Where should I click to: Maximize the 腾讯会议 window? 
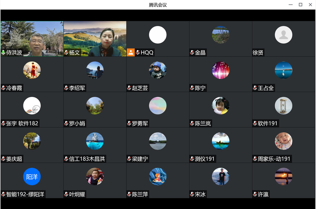301,5
